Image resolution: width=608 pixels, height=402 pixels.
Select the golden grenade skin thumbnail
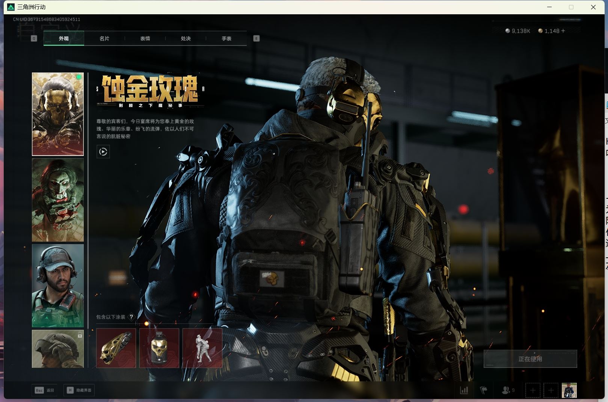[159, 348]
